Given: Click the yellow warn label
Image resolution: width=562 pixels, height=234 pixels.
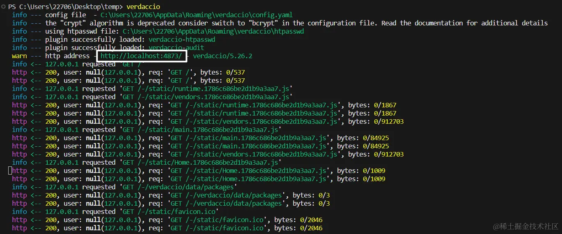Looking at the screenshot, I should (x=19, y=56).
